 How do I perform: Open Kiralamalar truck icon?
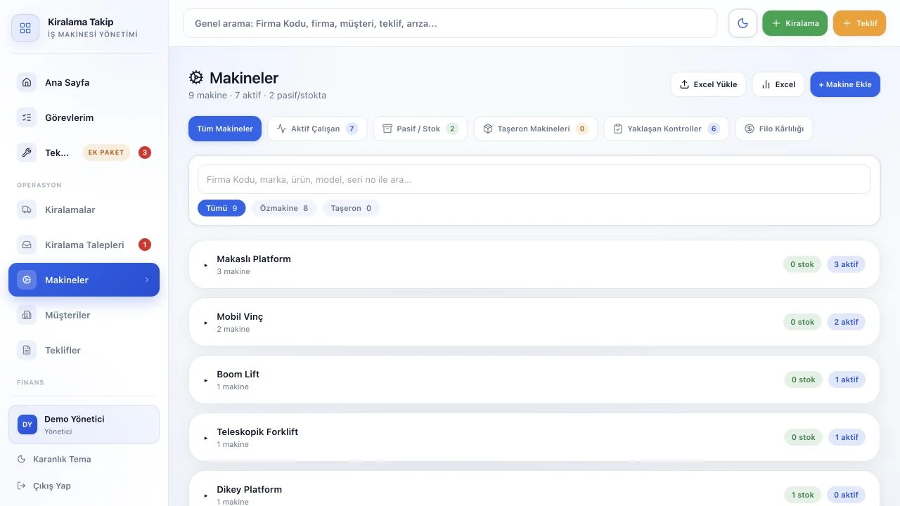coord(27,209)
